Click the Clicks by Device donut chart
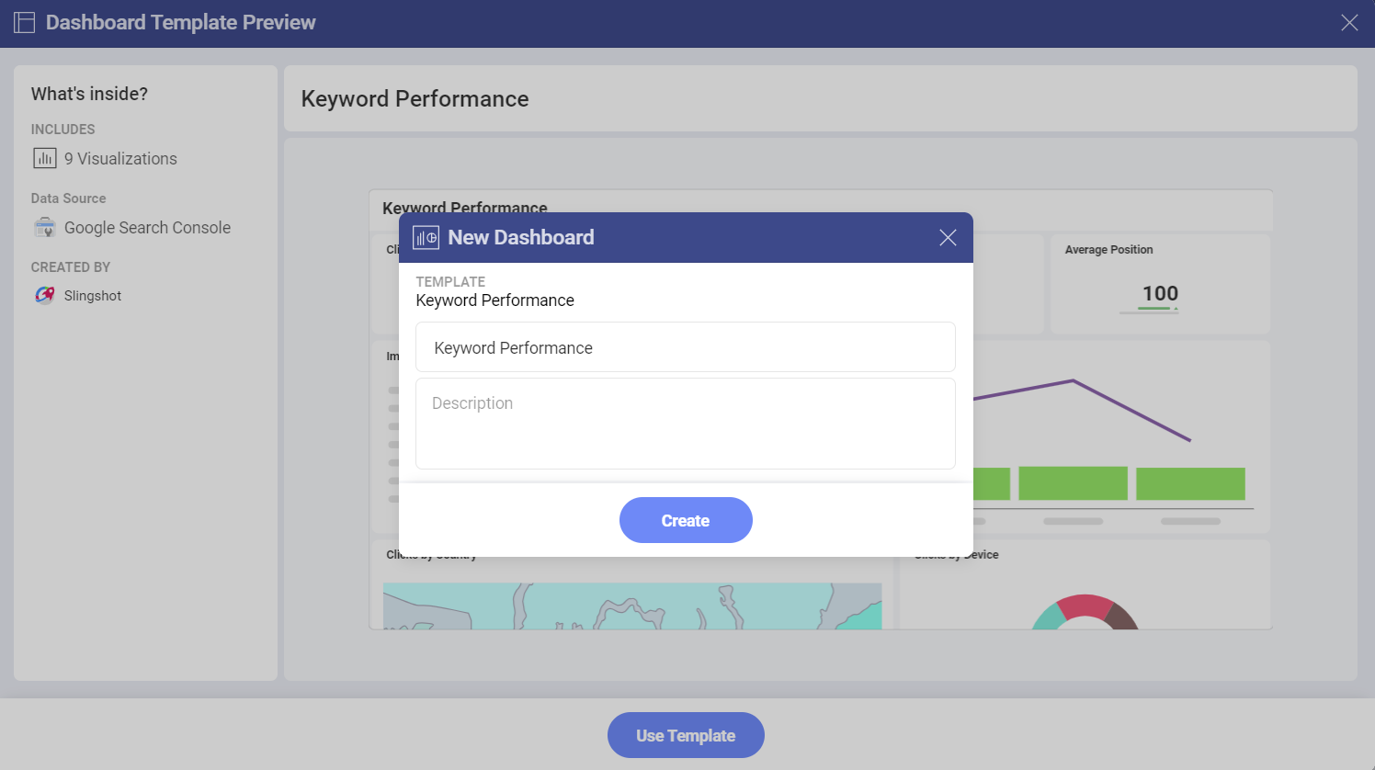Viewport: 1375px width, 770px height. [1085, 612]
